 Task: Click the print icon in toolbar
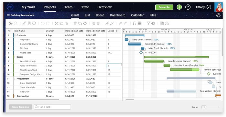click(x=167, y=23)
